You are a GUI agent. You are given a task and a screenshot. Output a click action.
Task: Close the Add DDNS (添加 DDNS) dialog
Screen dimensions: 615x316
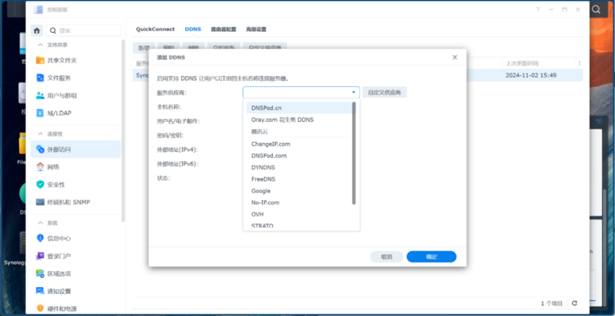coord(455,57)
